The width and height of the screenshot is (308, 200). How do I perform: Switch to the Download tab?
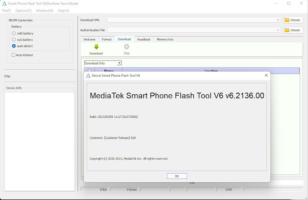tap(124, 39)
